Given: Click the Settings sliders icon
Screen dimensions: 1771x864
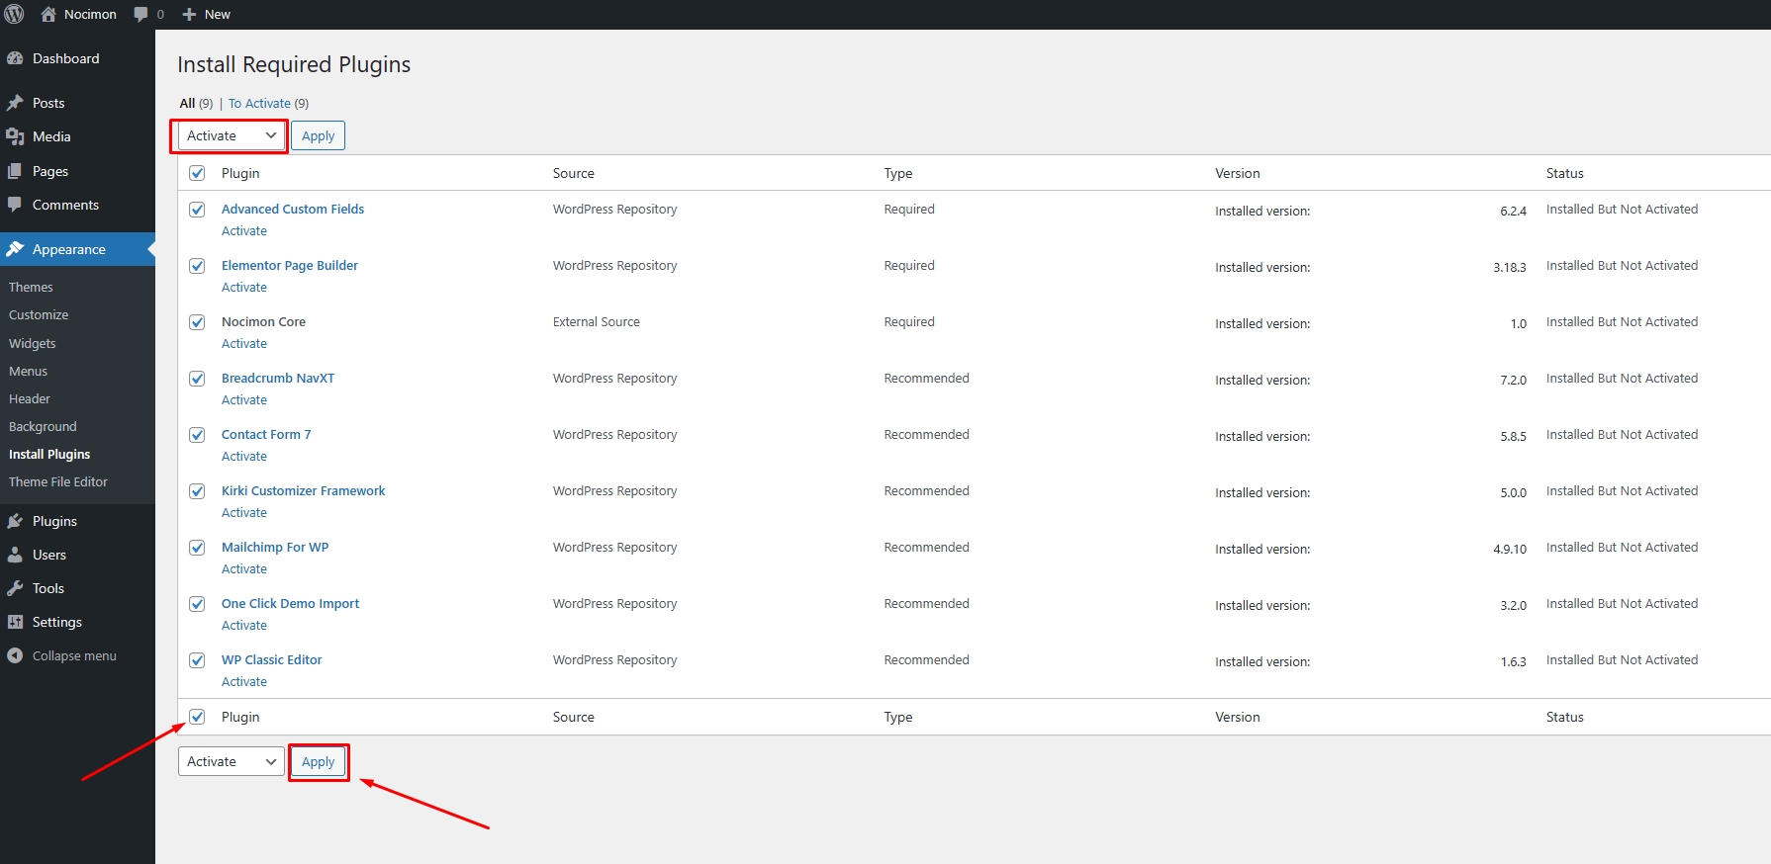Looking at the screenshot, I should [x=15, y=622].
